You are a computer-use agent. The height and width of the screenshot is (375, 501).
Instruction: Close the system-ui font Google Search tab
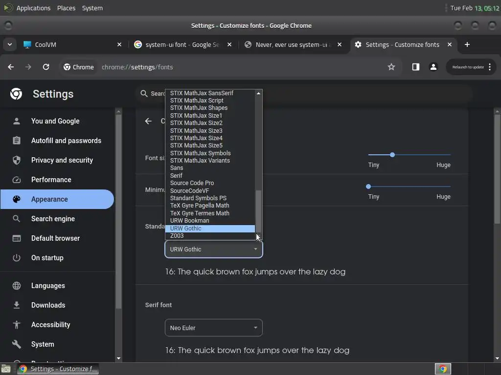(229, 44)
